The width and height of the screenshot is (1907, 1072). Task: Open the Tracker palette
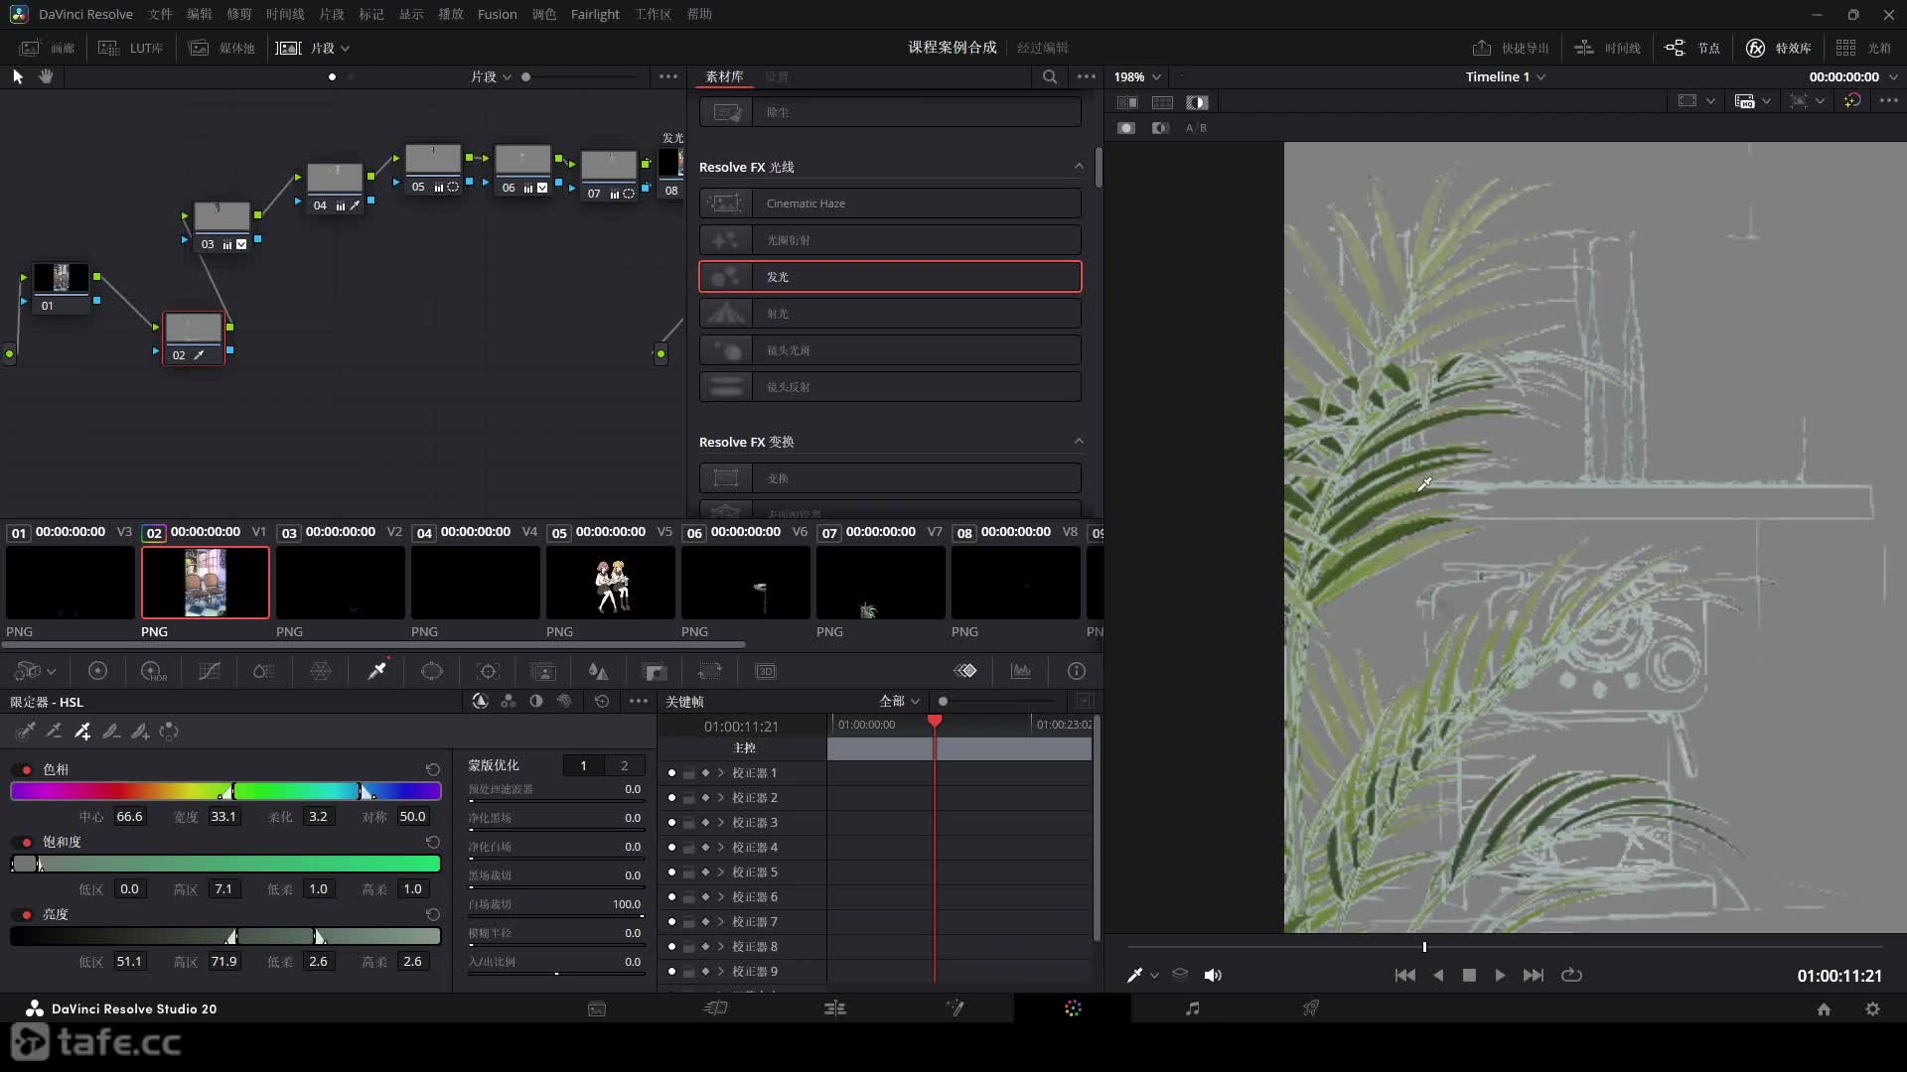[x=488, y=672]
